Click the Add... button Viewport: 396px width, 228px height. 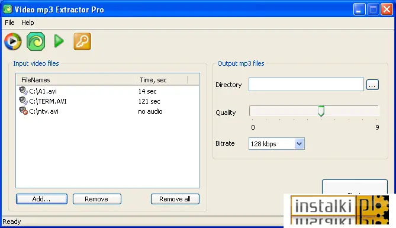pyautogui.click(x=41, y=199)
